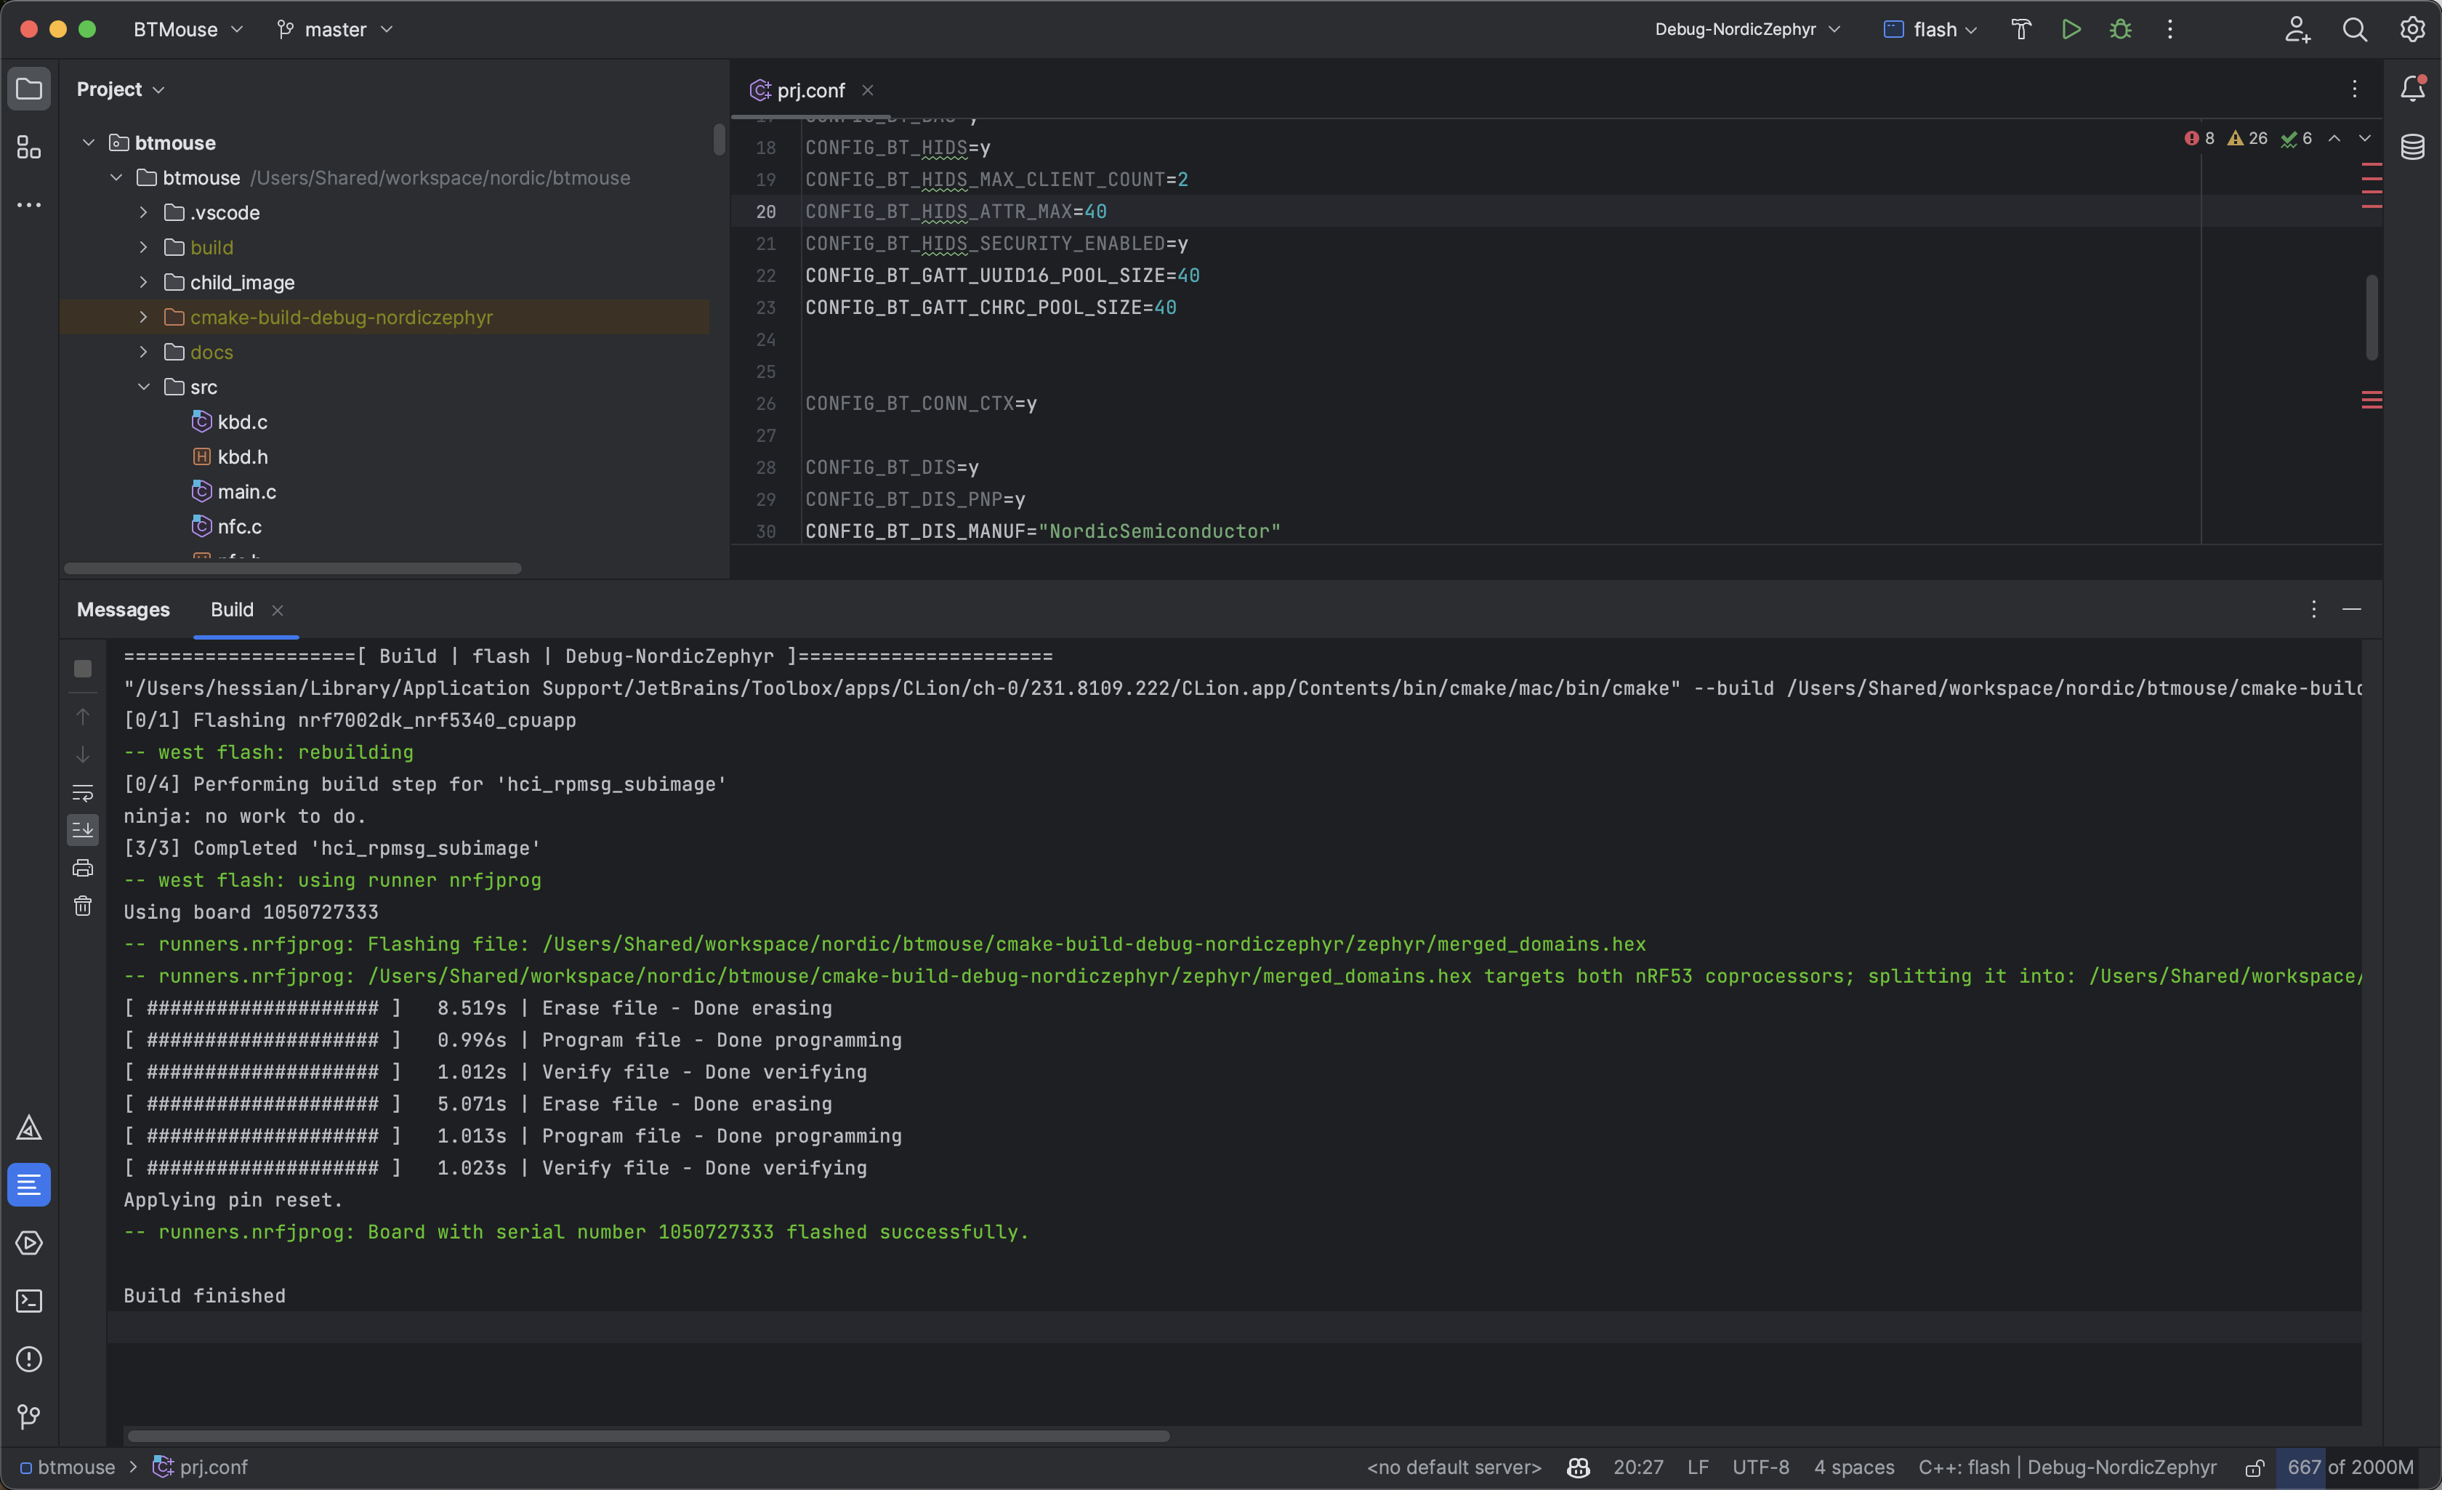Open the master branch dropdown

[335, 30]
